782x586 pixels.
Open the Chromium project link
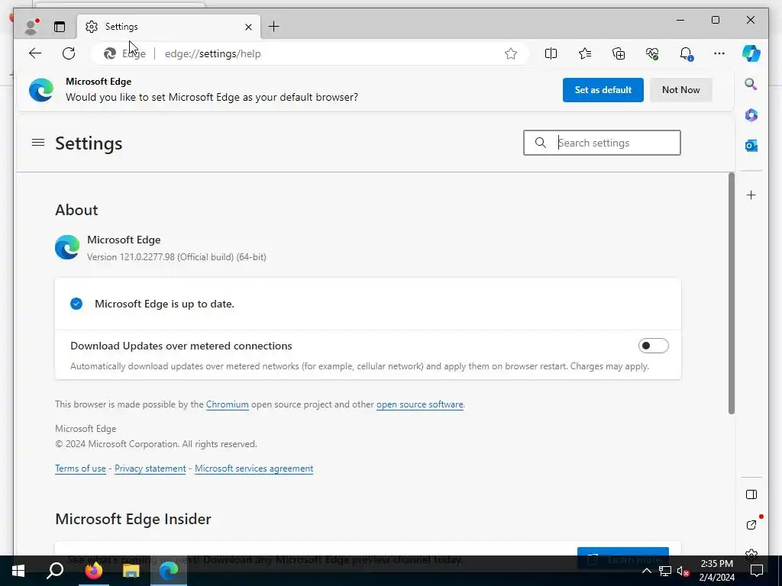point(228,404)
